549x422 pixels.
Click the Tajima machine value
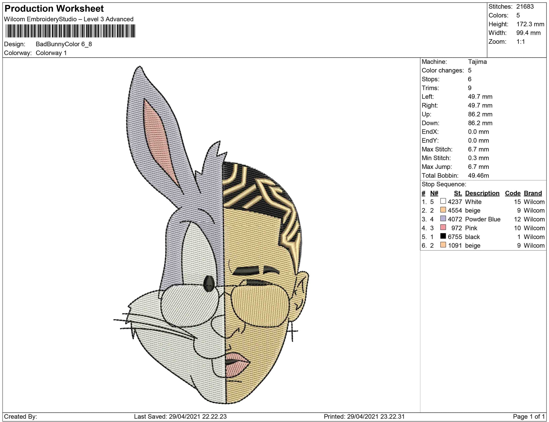tap(477, 62)
